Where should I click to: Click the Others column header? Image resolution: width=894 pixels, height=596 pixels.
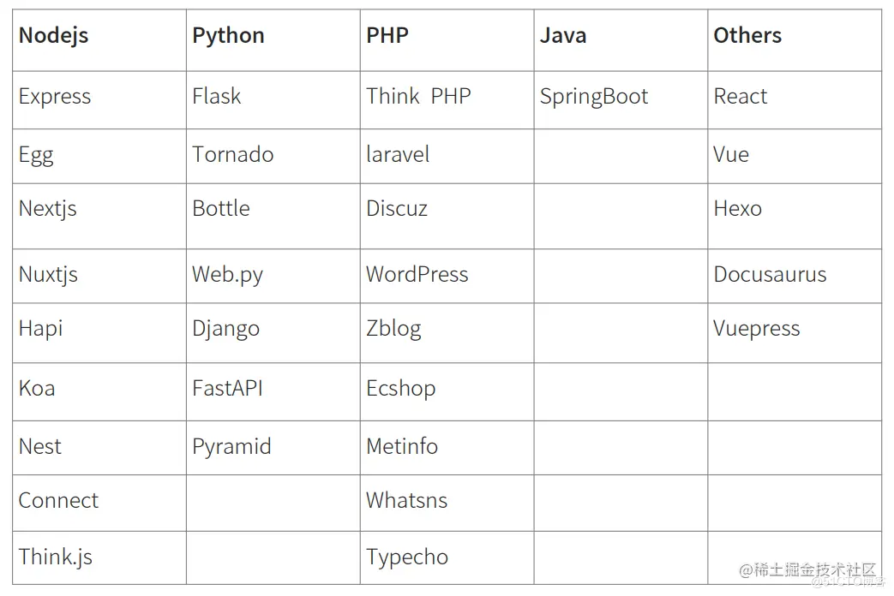747,36
